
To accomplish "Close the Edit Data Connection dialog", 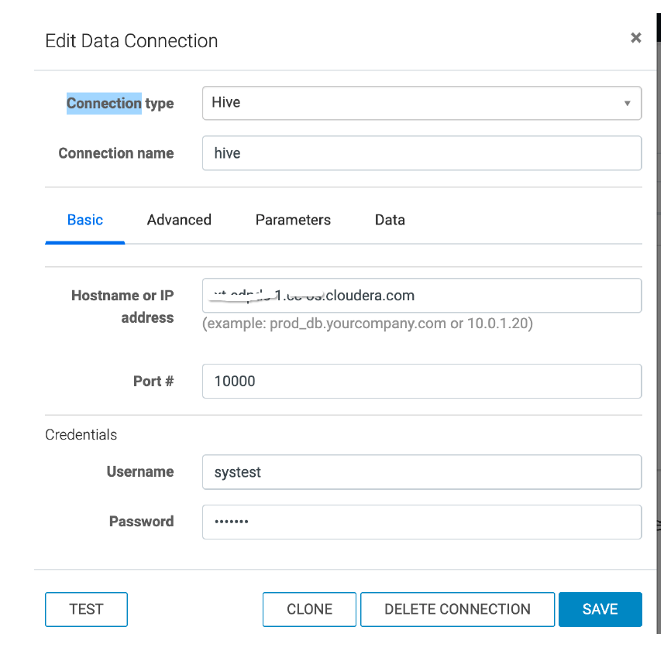I will [636, 38].
